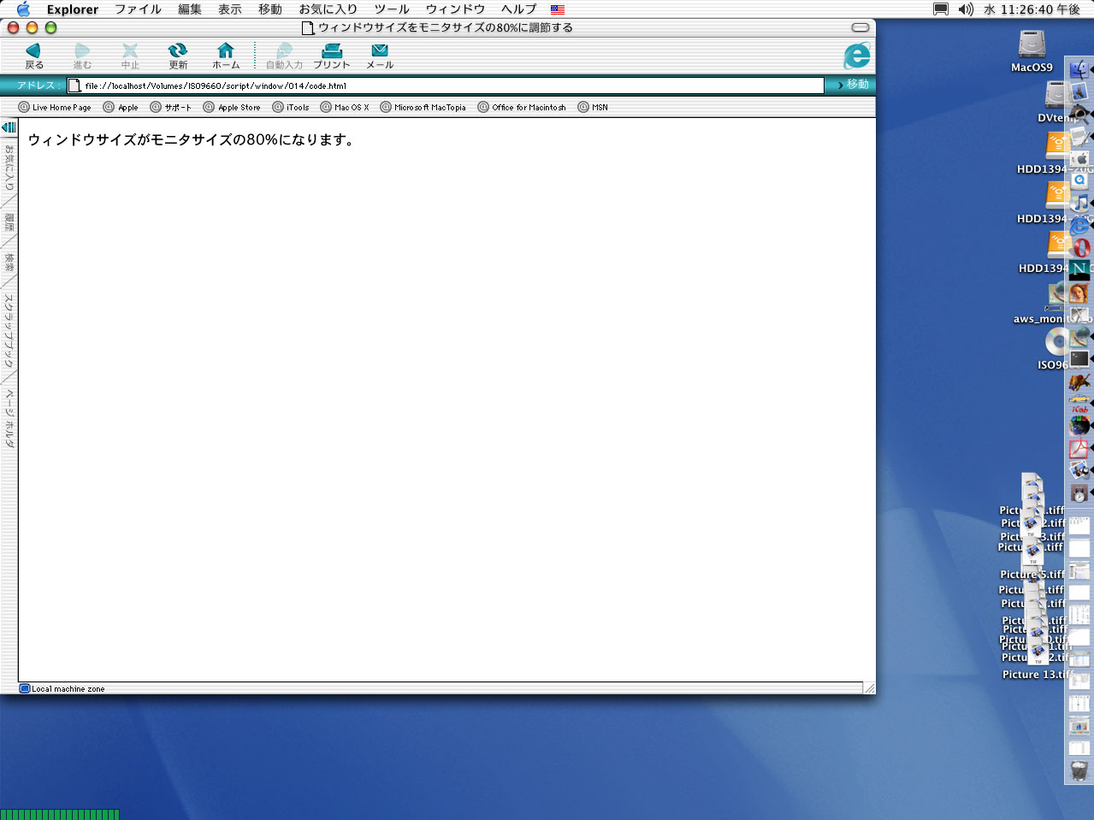Viewport: 1094px width, 820px height.
Task: Open mail via the メール toolbar icon
Action: [380, 56]
